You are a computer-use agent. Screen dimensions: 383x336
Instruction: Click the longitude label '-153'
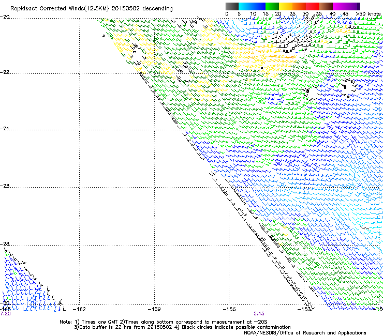(304, 309)
